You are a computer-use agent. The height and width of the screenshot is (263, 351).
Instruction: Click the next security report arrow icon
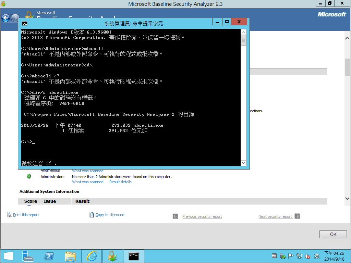(x=297, y=216)
